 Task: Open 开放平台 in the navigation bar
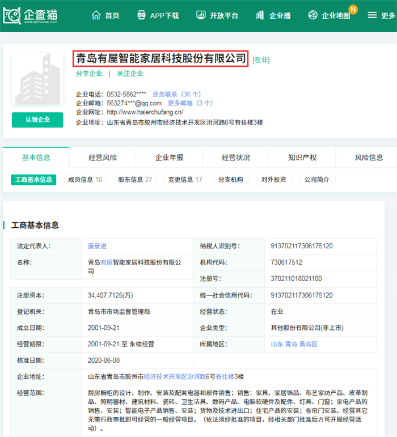(224, 16)
